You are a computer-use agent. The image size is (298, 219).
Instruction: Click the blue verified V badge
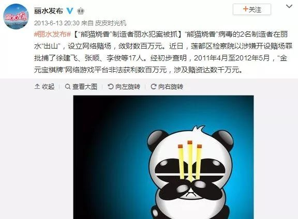pos(70,11)
